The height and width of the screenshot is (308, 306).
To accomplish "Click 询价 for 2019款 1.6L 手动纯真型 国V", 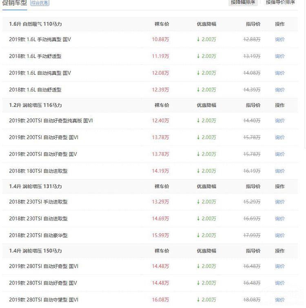I will click(280, 39).
